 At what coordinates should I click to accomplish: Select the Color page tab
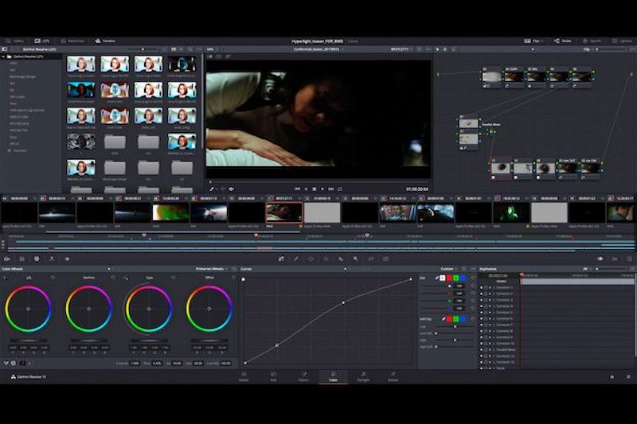click(x=333, y=377)
